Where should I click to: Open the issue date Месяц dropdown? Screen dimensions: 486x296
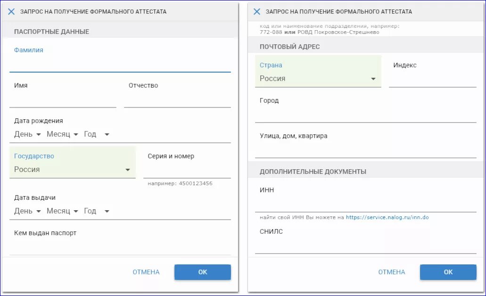coord(62,211)
